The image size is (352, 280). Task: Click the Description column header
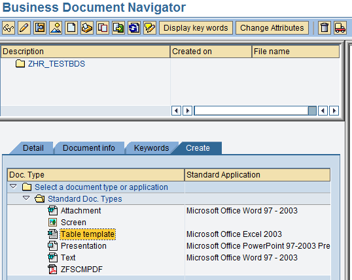point(85,52)
